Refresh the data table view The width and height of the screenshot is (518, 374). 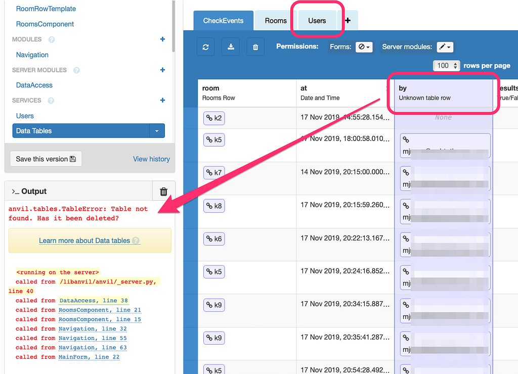click(x=205, y=46)
